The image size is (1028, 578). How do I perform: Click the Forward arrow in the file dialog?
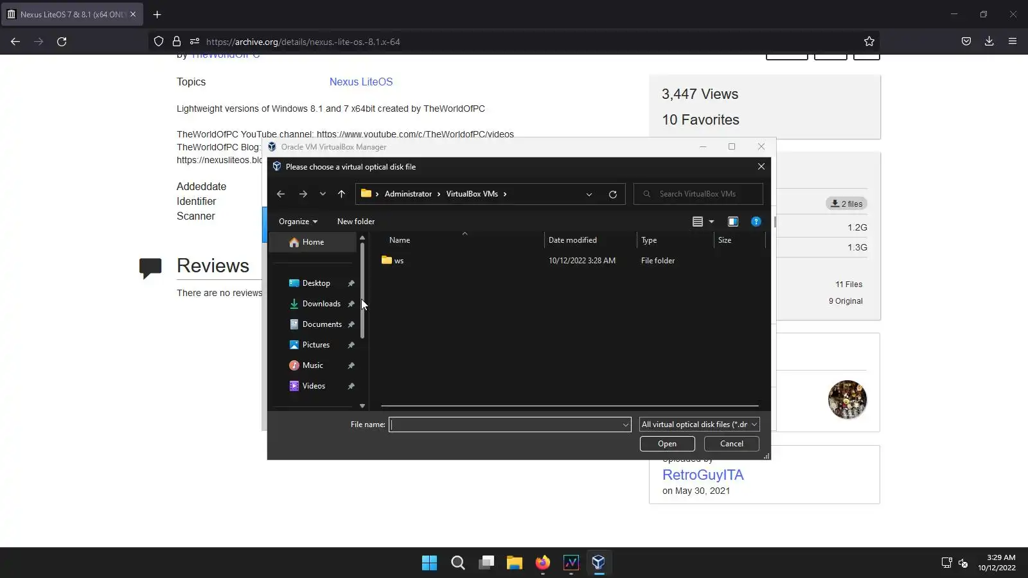coord(303,194)
